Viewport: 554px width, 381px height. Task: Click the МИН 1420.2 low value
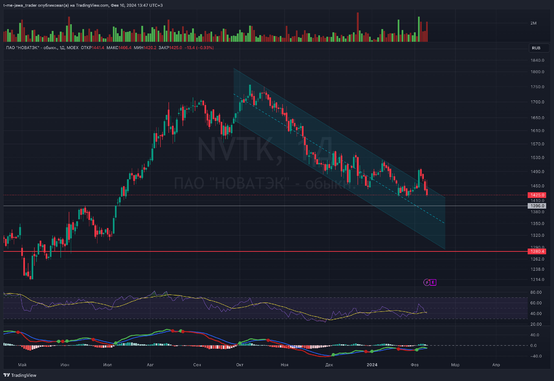point(145,48)
